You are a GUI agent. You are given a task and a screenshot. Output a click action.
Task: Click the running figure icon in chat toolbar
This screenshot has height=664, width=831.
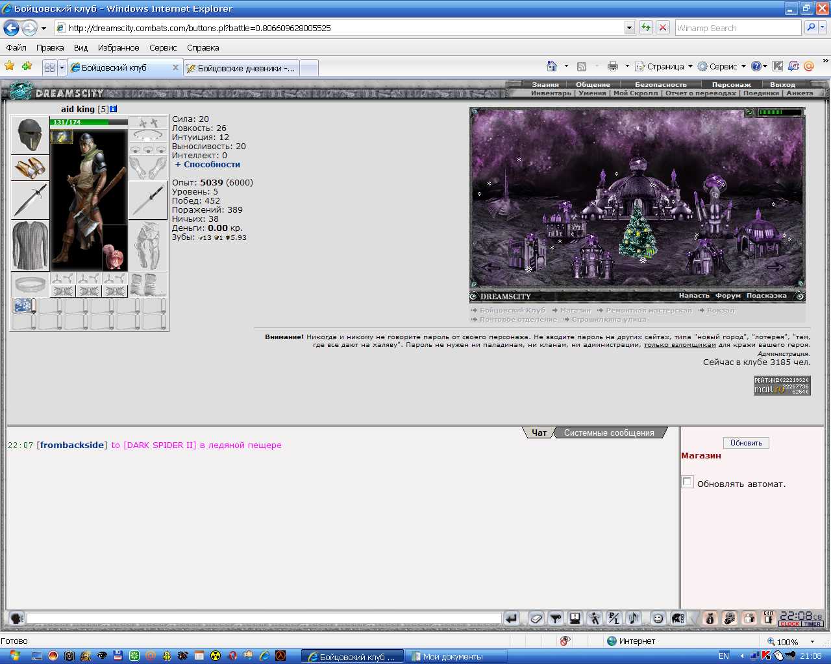[x=595, y=619]
